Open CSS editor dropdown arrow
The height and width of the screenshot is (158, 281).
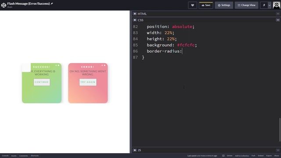[x=278, y=20]
